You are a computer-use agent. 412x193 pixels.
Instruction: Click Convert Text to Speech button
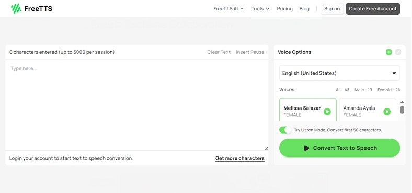tap(339, 148)
